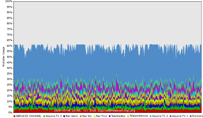Click the 95% y-axis tick label
Viewport: 203px width, 118px height.
pos(9,7)
